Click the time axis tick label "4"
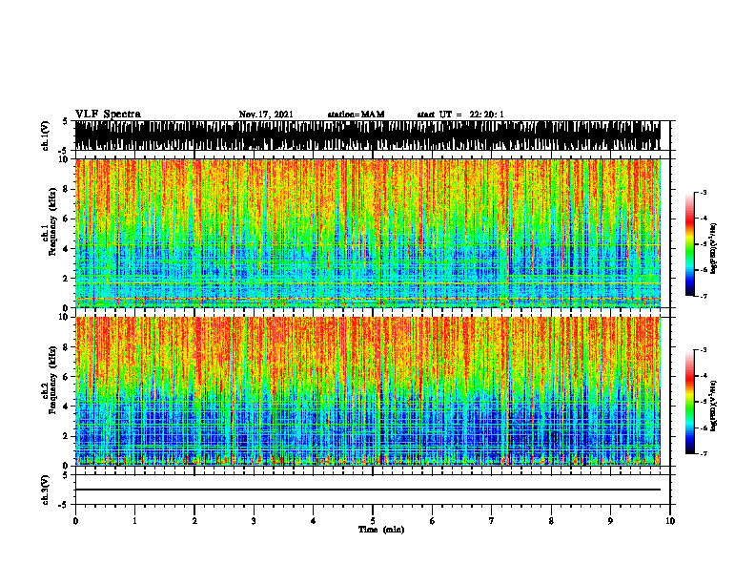 tap(314, 521)
